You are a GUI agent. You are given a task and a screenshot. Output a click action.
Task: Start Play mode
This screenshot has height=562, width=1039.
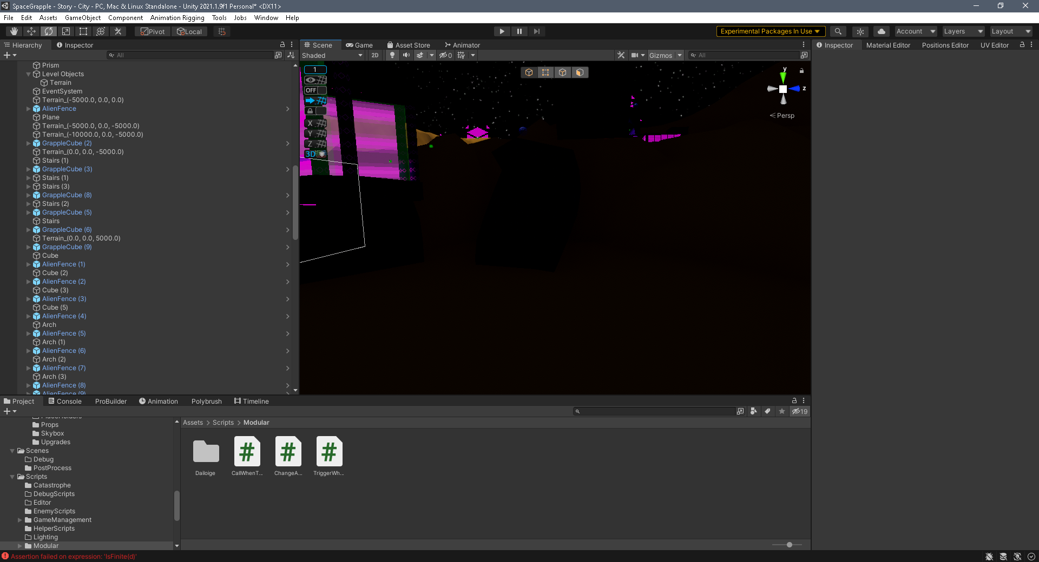502,31
